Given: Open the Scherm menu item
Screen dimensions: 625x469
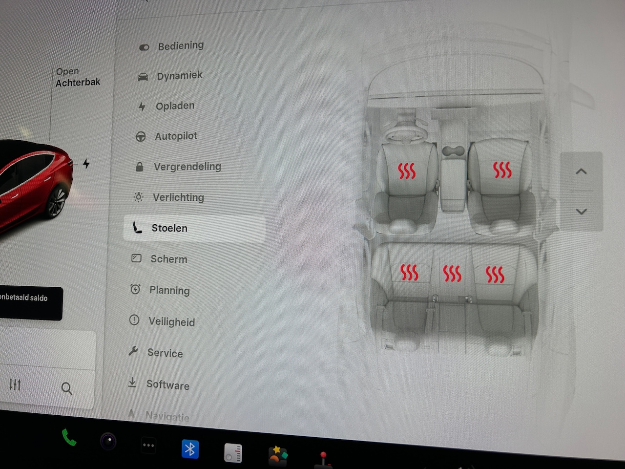Looking at the screenshot, I should [168, 259].
